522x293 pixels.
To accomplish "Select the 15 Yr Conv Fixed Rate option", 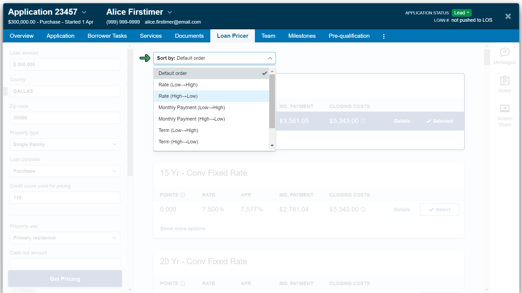I will tap(439, 210).
